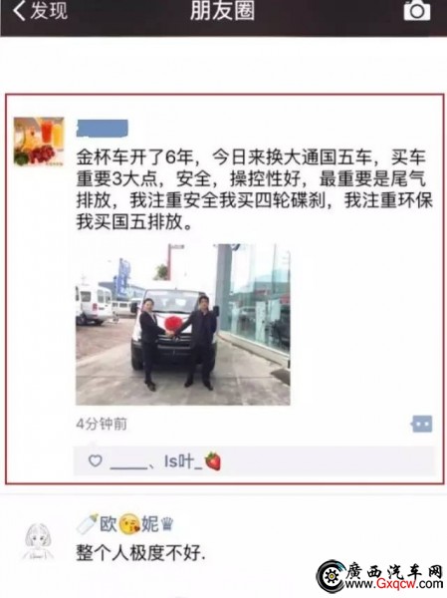Tap the 朋友圈 title header
Viewport: 447px width, 598px height.
[x=223, y=10]
